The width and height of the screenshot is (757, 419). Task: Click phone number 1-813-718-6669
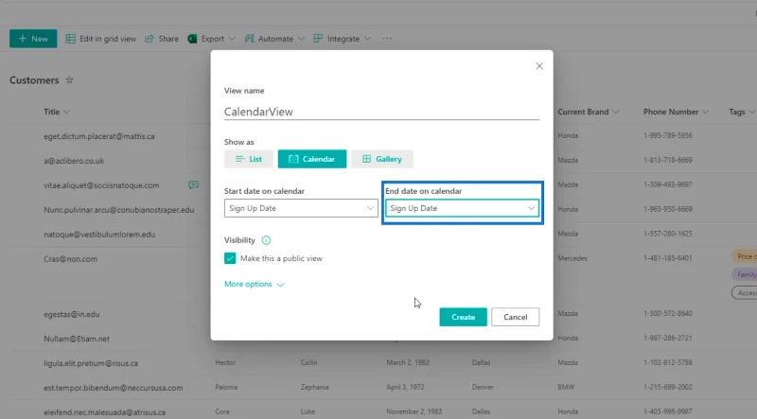pos(668,160)
